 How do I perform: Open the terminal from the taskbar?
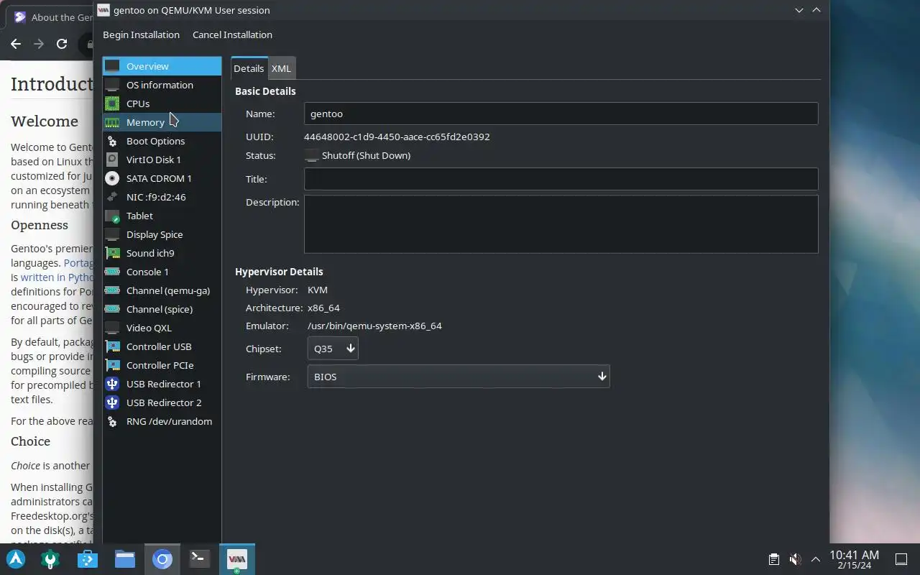(x=199, y=558)
